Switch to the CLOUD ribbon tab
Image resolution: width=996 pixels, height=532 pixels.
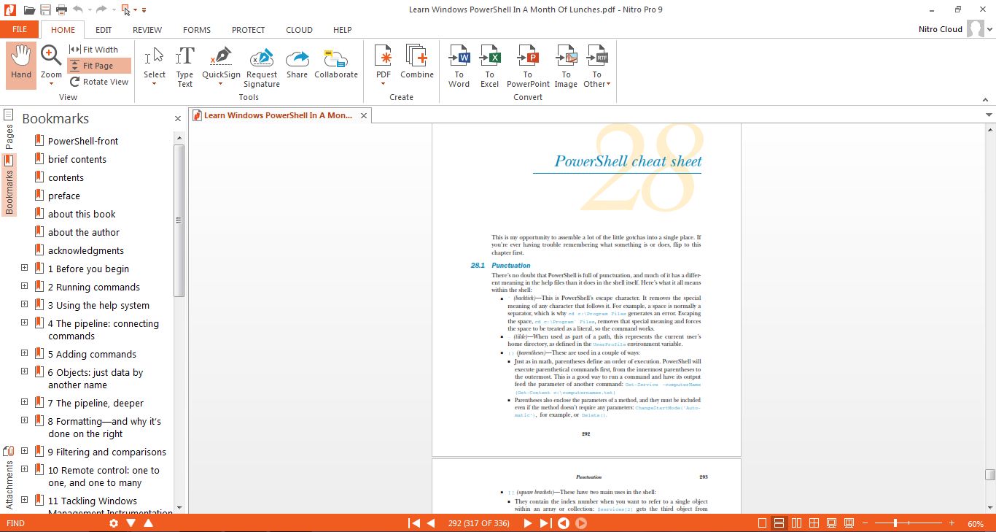point(299,30)
